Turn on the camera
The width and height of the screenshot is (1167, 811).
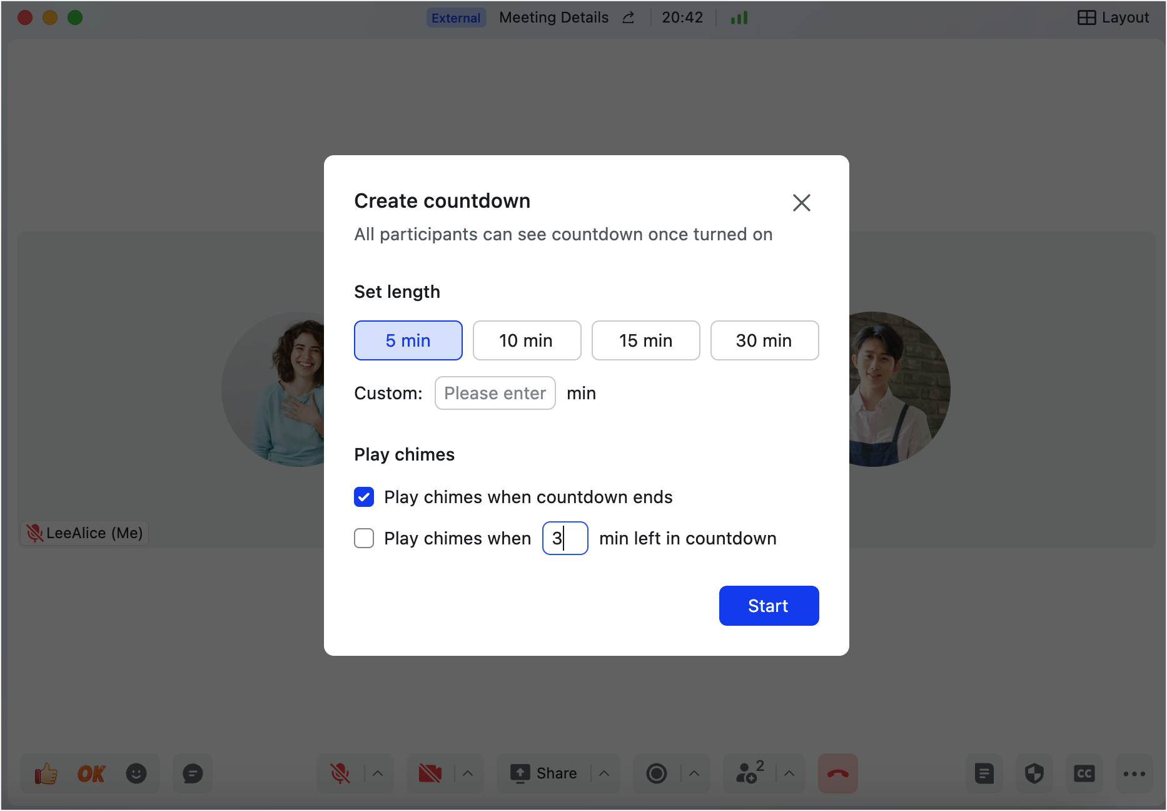430,773
